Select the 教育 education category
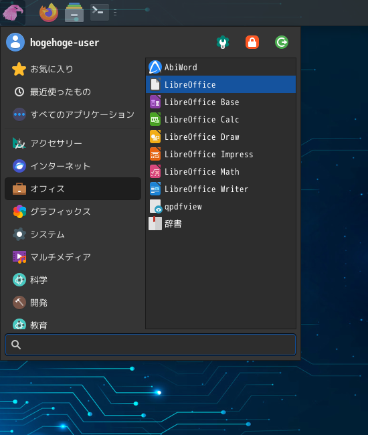The height and width of the screenshot is (435, 368). (73, 323)
